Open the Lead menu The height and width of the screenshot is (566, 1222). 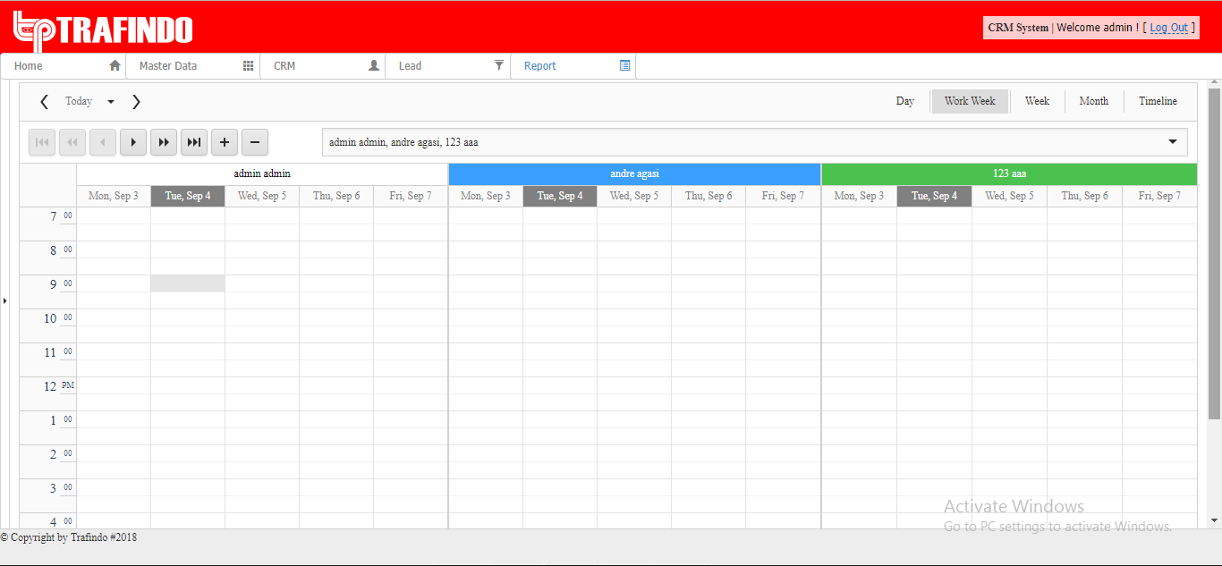point(447,66)
